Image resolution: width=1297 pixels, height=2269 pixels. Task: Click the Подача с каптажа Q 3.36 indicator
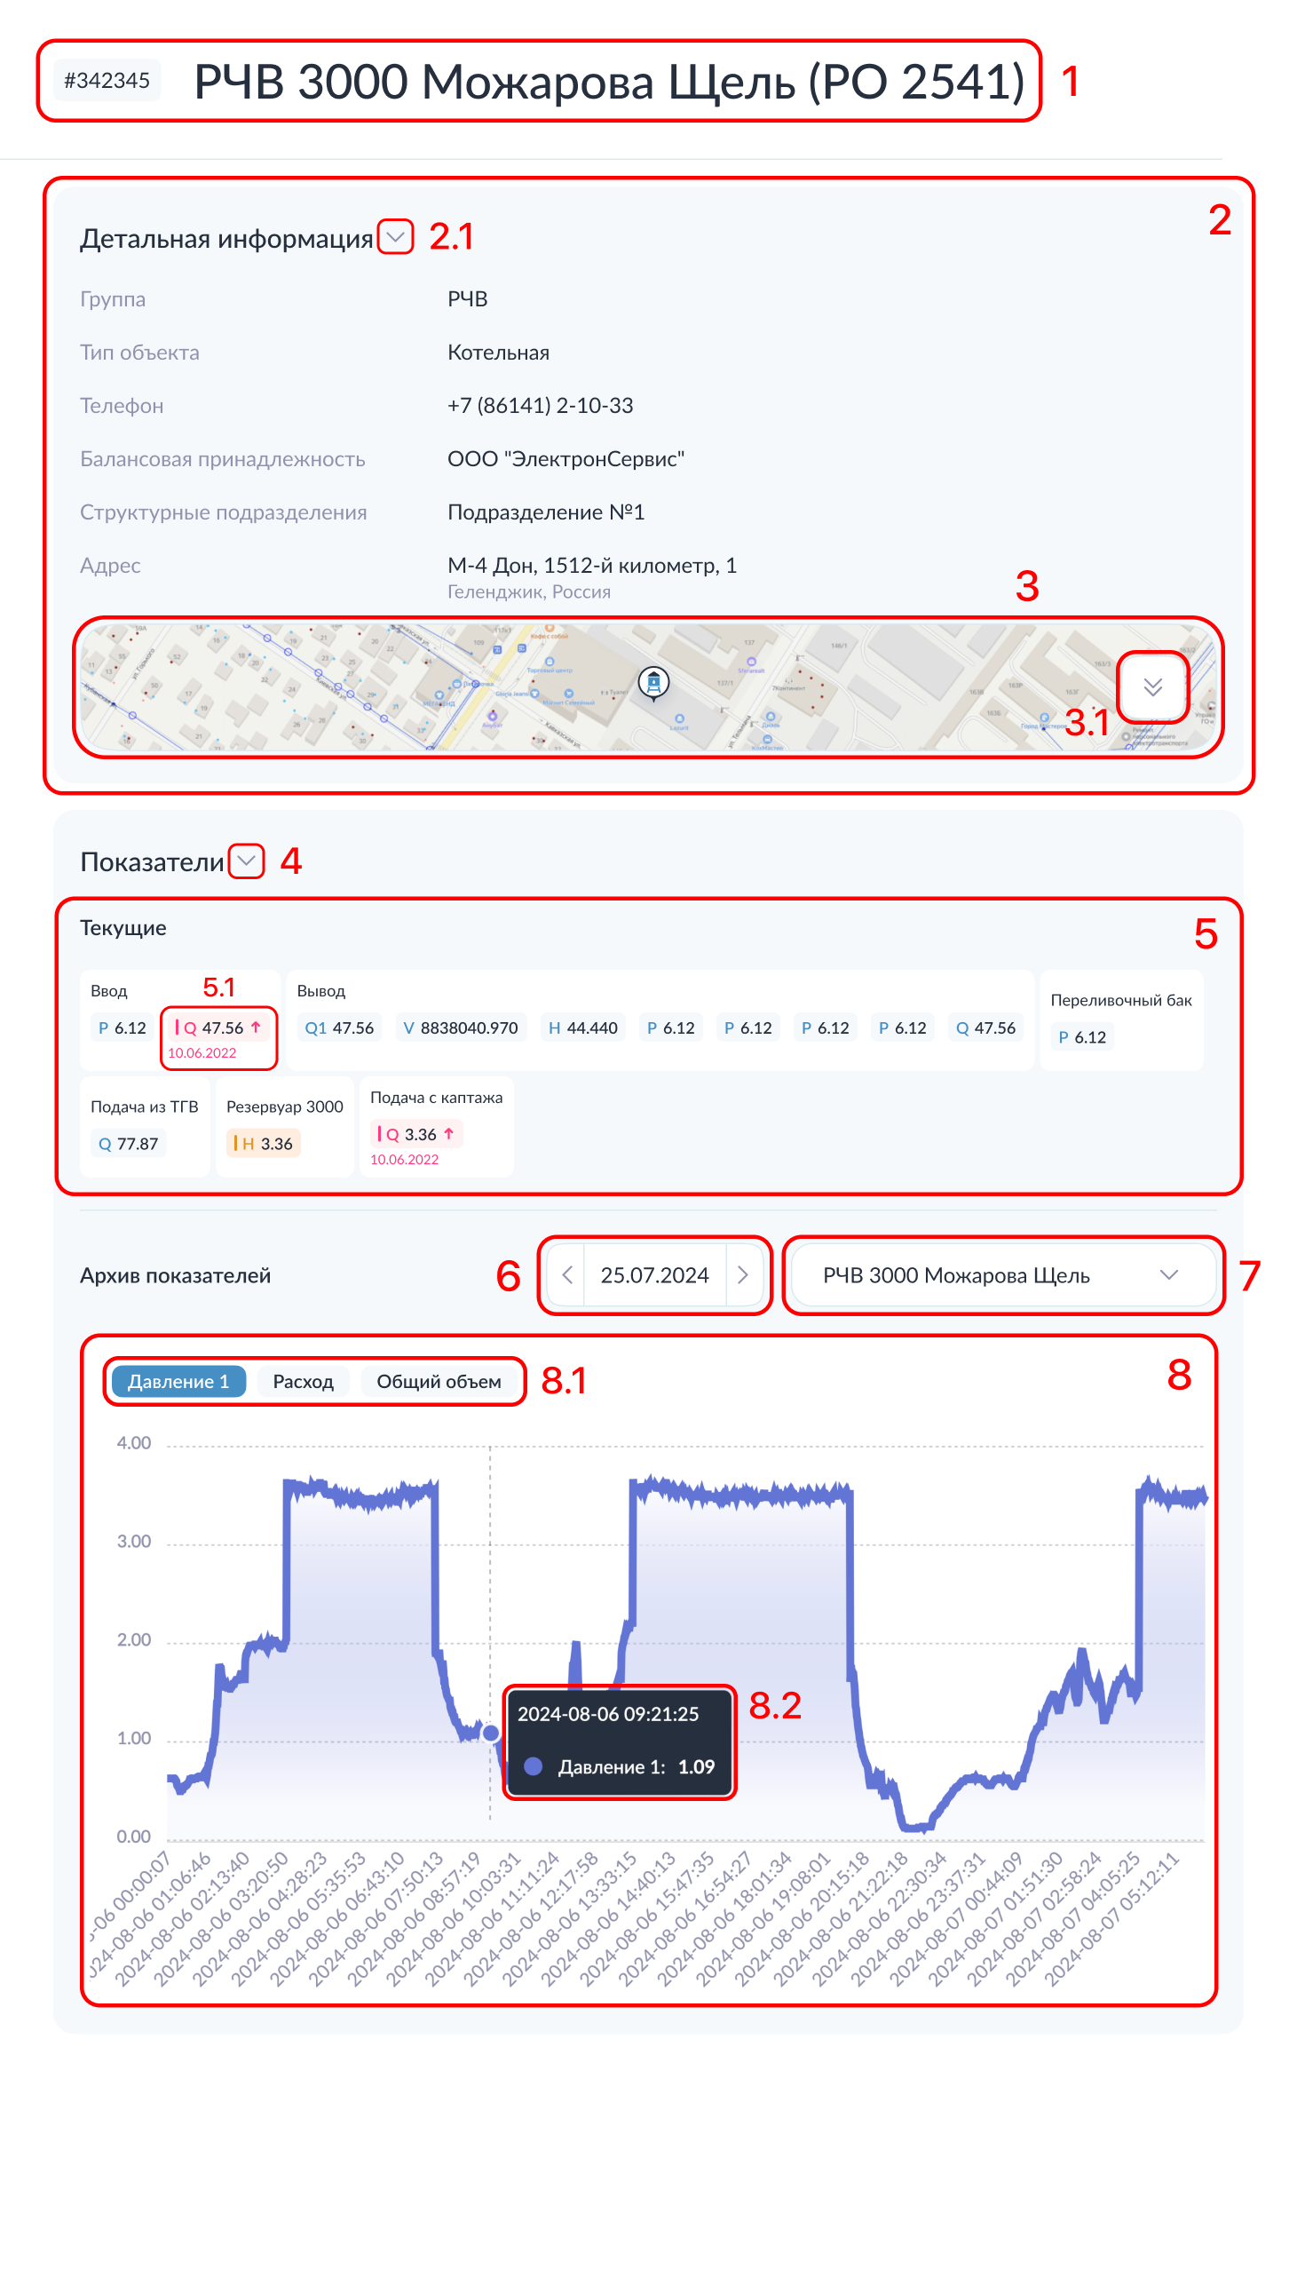416,1134
